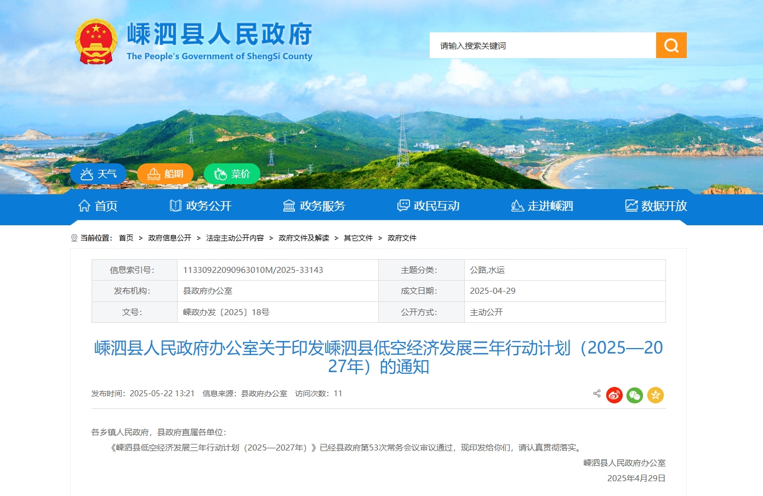Screen dimensions: 763x496
Task: Open 政民互动 navigation item
Action: pyautogui.click(x=428, y=206)
